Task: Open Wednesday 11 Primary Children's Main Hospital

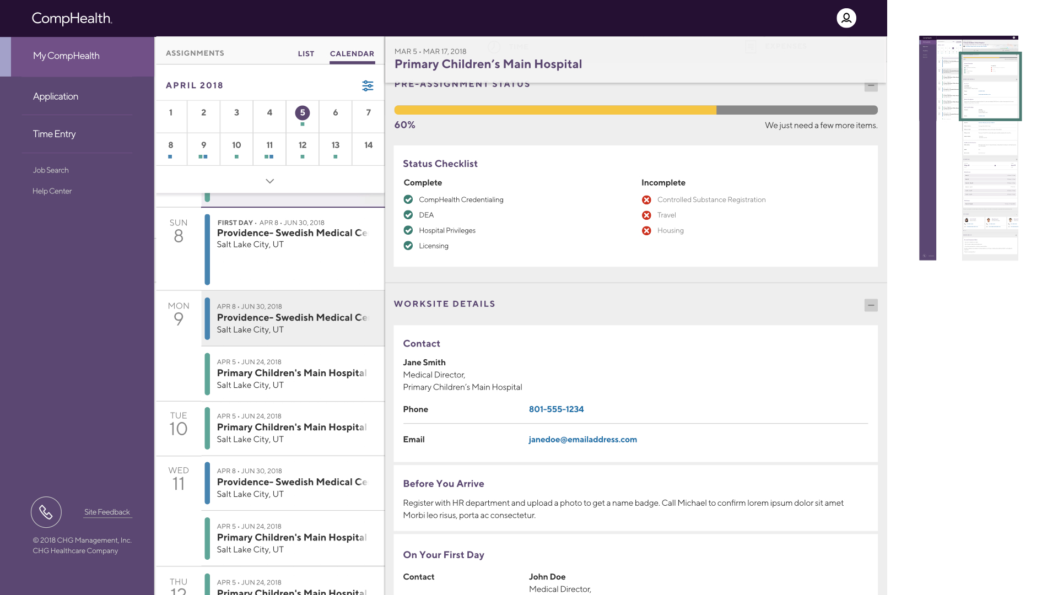Action: point(293,538)
